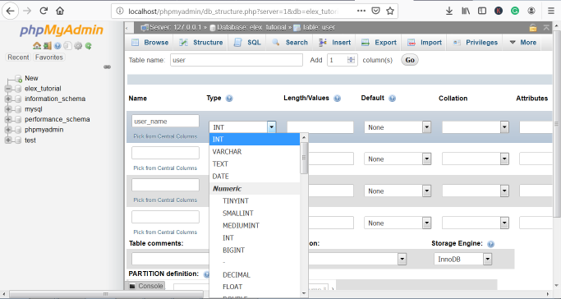This screenshot has width=561, height=299.
Task: Open the browser library icon
Action: pyautogui.click(x=466, y=11)
